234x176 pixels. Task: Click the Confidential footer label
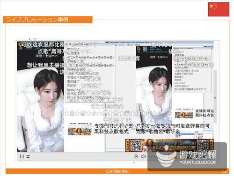(117, 171)
